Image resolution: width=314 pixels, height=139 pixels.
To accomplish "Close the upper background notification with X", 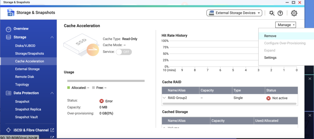I will click(310, 79).
